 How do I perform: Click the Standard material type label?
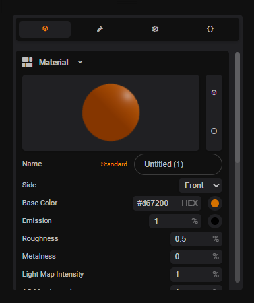tap(114, 164)
